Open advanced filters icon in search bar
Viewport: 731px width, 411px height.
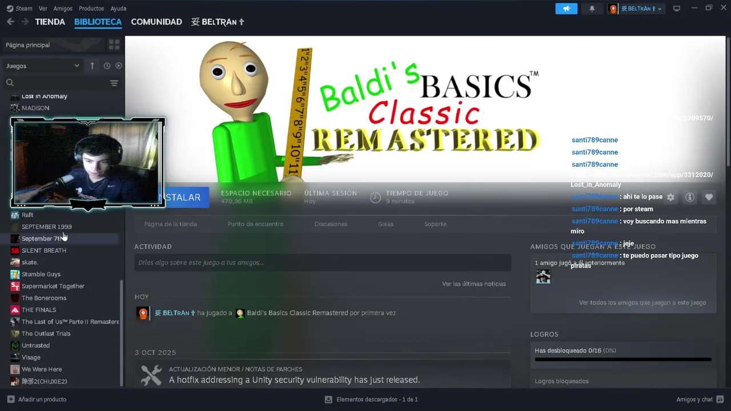pyautogui.click(x=114, y=83)
